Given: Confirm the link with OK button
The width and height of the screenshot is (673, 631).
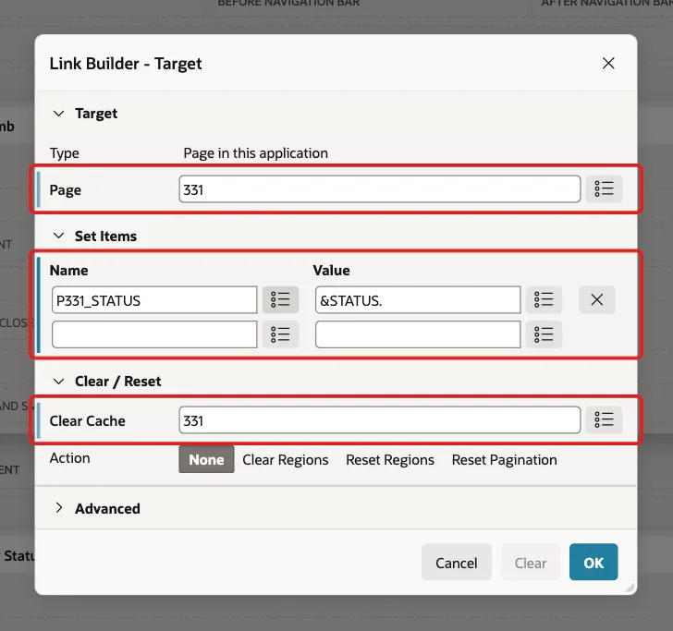Looking at the screenshot, I should 593,563.
